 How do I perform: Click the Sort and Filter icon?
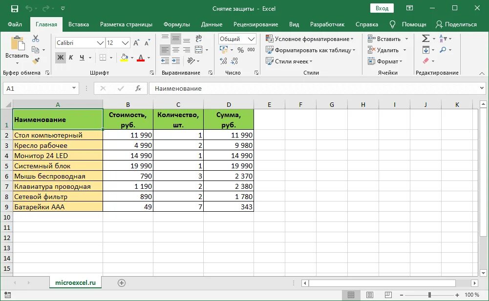(x=443, y=39)
